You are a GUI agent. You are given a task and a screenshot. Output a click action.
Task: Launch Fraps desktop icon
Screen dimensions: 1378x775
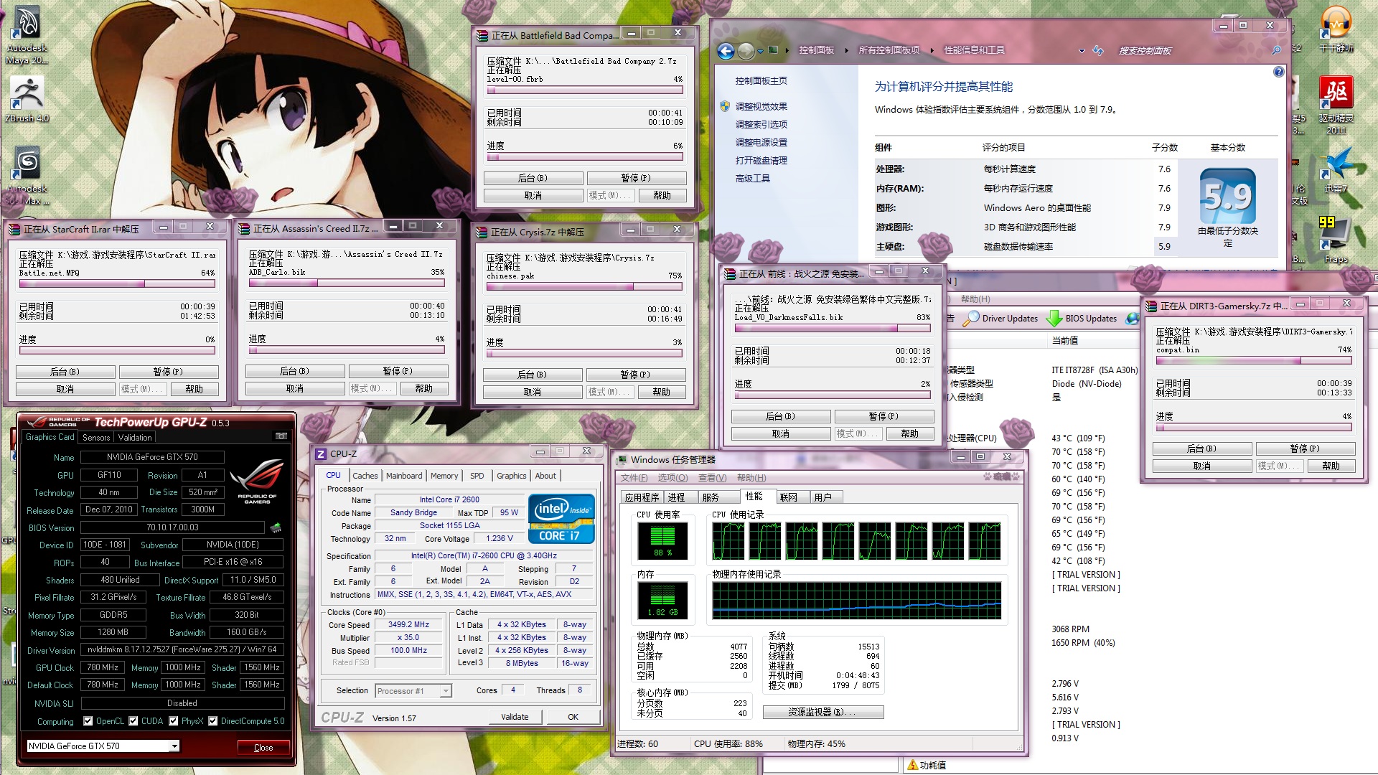tap(1336, 241)
